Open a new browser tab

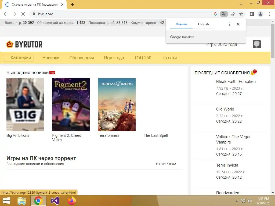click(x=73, y=5)
